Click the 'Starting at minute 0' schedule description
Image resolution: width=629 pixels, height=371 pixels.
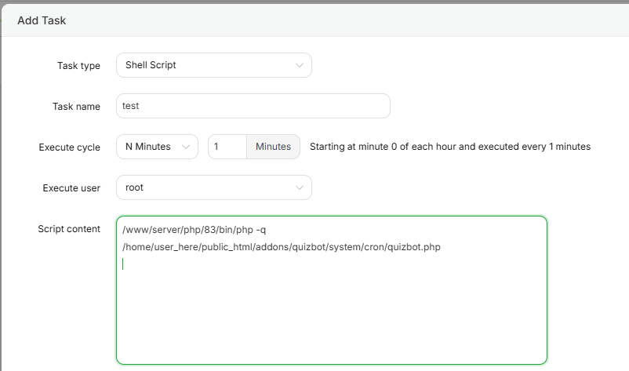click(449, 147)
